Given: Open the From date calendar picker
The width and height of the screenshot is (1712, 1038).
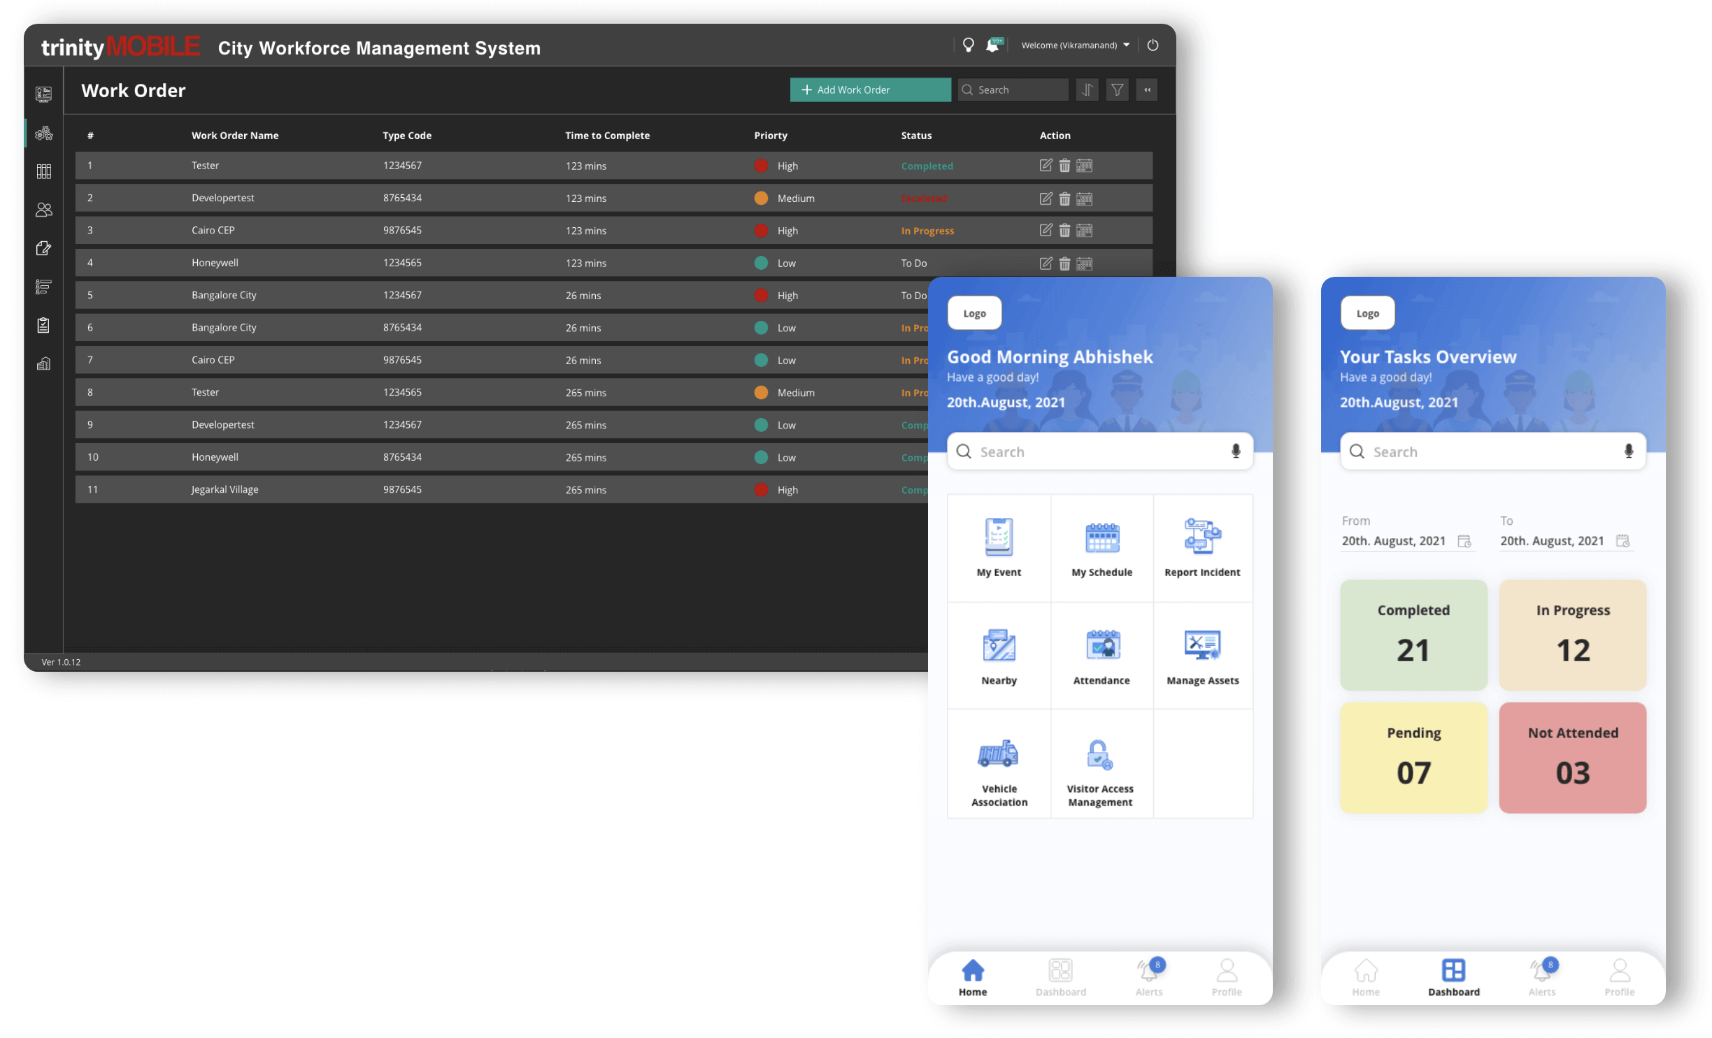Looking at the screenshot, I should [x=1464, y=541].
